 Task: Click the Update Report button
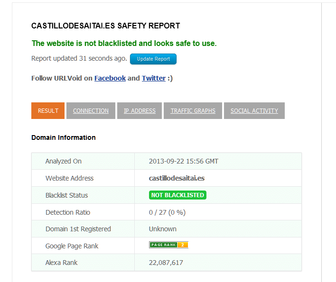[153, 59]
